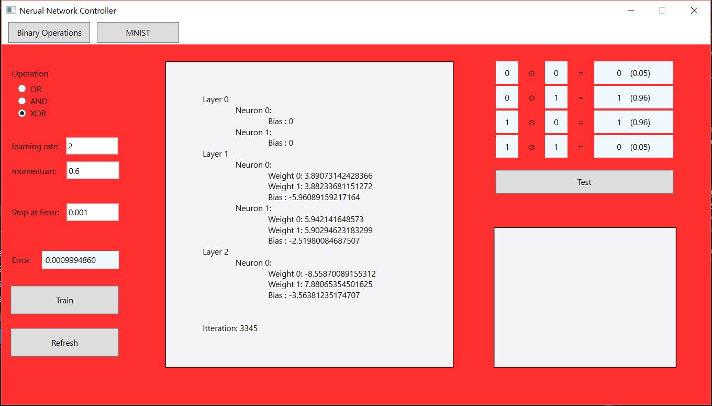Click the Layer 0 heading text
The image size is (712, 406).
coord(216,100)
